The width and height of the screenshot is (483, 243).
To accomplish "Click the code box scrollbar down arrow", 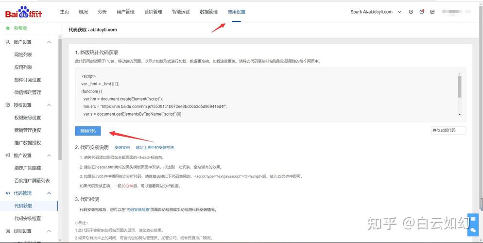I will pyautogui.click(x=460, y=115).
